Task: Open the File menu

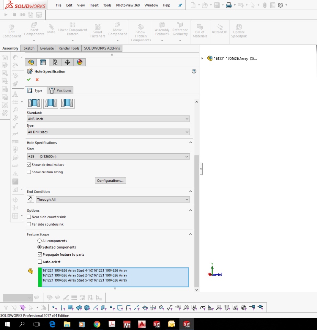Action: [58, 5]
